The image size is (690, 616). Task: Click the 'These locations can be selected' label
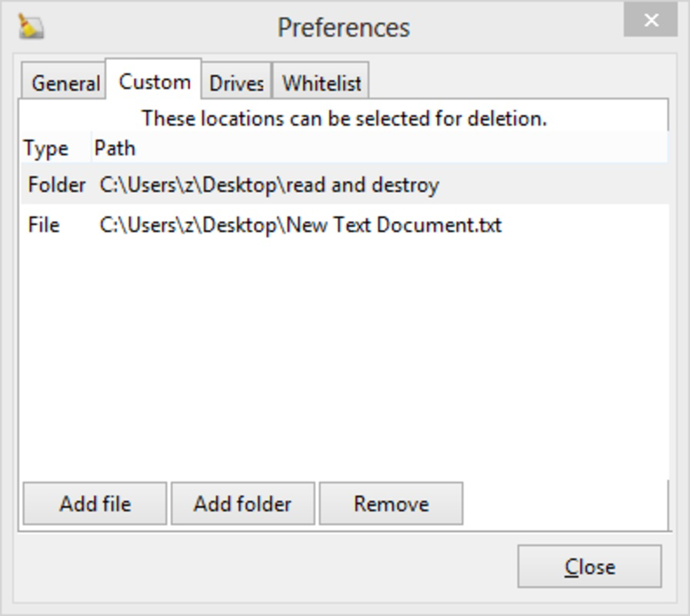[344, 118]
